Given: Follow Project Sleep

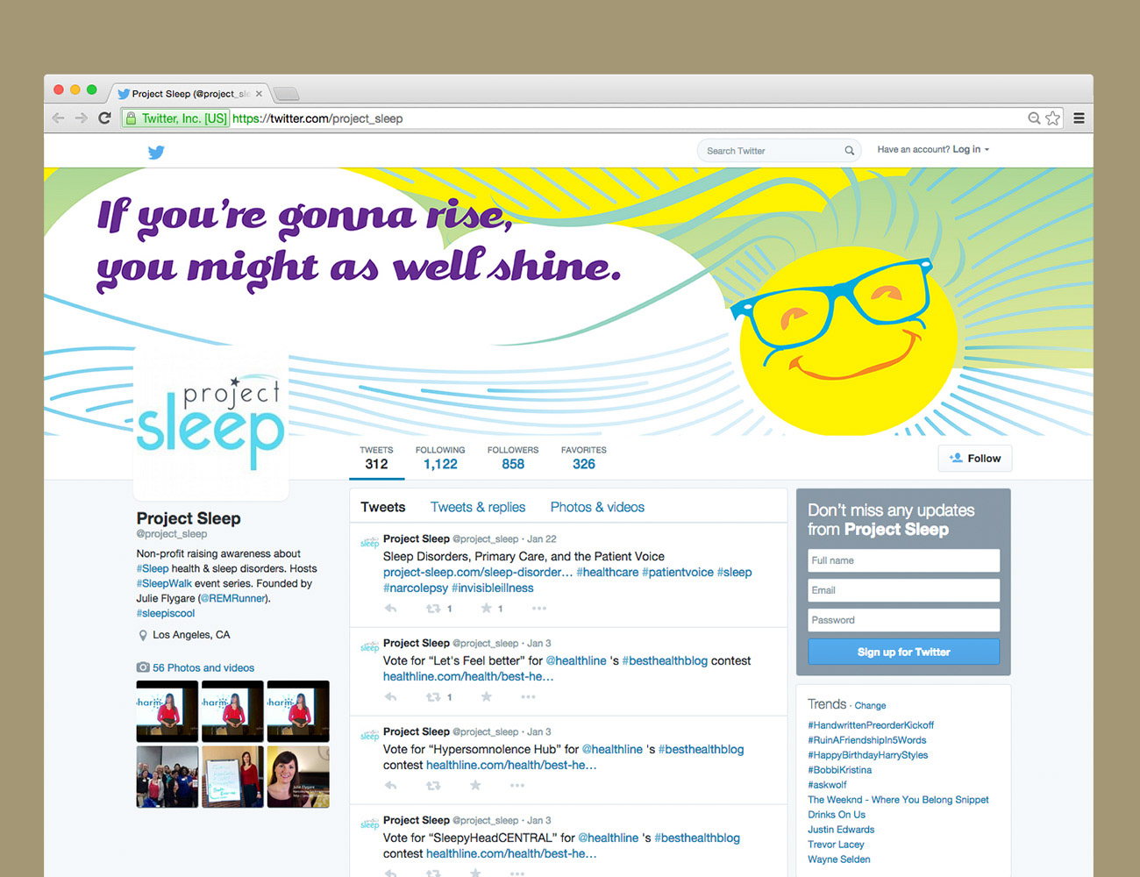Looking at the screenshot, I should (975, 459).
